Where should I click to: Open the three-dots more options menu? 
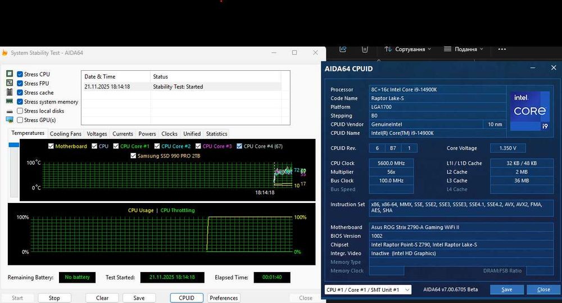coord(502,49)
